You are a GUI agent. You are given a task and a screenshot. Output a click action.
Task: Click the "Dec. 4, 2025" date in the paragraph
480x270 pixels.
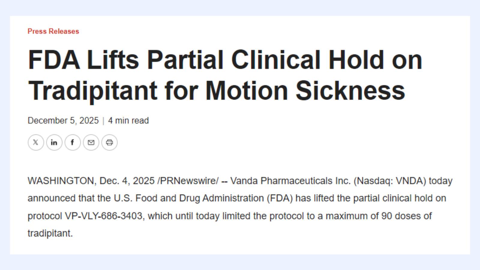coord(127,181)
